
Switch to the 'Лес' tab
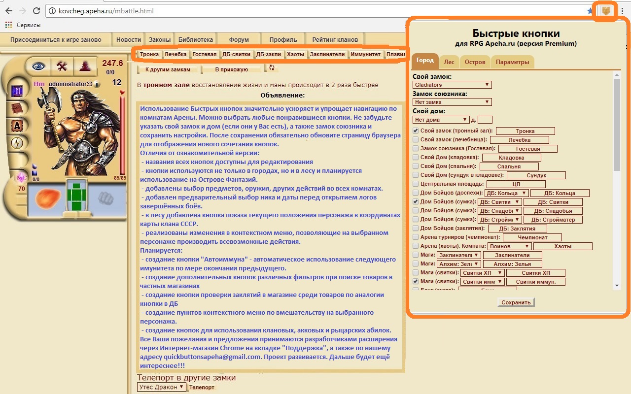click(449, 62)
